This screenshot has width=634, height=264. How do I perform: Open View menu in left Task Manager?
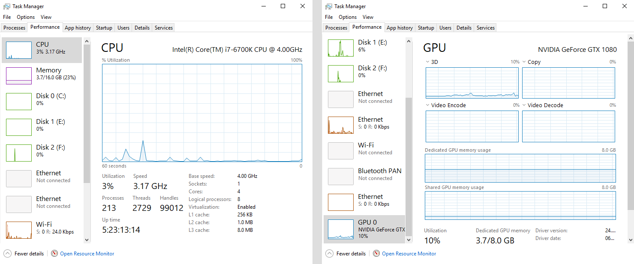46,17
